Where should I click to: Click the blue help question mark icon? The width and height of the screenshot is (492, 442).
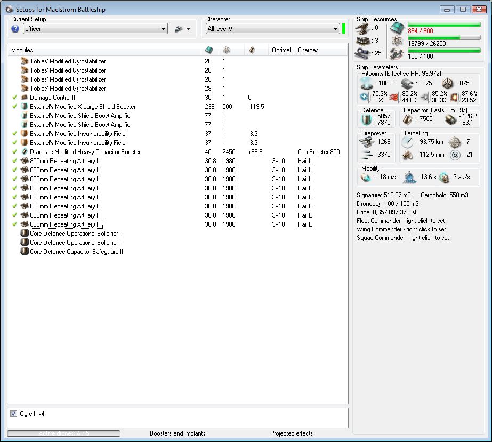(15, 29)
